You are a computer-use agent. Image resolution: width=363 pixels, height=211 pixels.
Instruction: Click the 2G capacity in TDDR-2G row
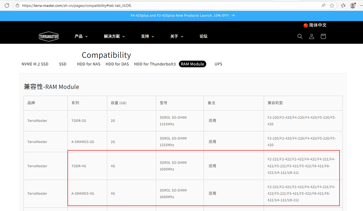(x=113, y=121)
